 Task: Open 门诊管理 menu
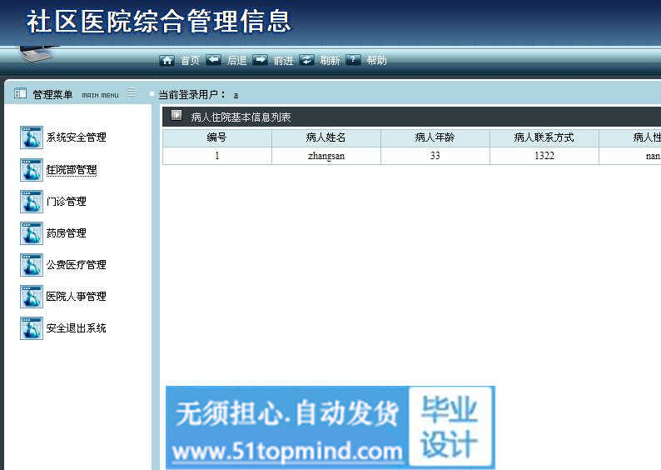67,202
